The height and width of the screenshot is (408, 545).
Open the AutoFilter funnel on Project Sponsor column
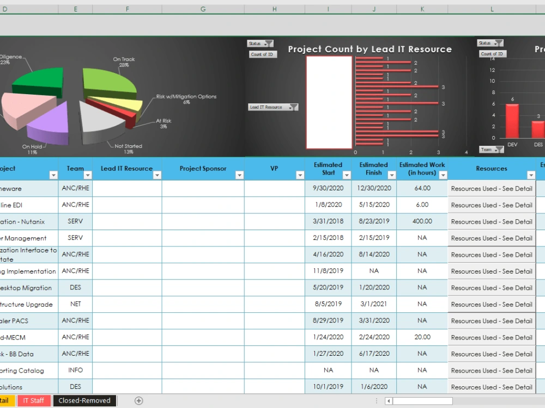(x=240, y=174)
